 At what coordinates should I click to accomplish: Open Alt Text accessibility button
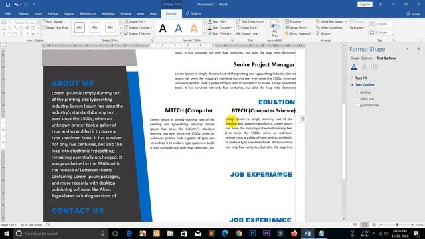(x=274, y=29)
